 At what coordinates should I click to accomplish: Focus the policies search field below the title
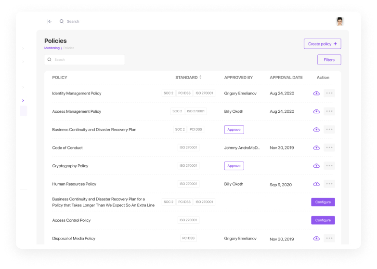tap(85, 60)
